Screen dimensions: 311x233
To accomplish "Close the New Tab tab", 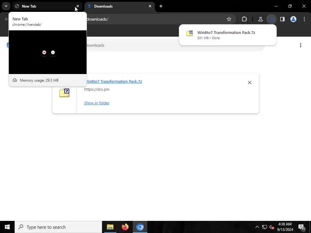I will [x=78, y=6].
